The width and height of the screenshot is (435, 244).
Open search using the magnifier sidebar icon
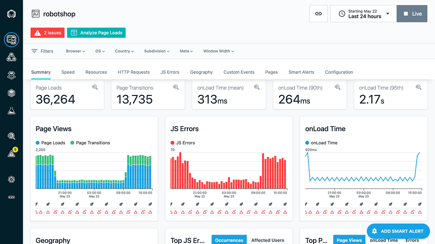tap(11, 136)
